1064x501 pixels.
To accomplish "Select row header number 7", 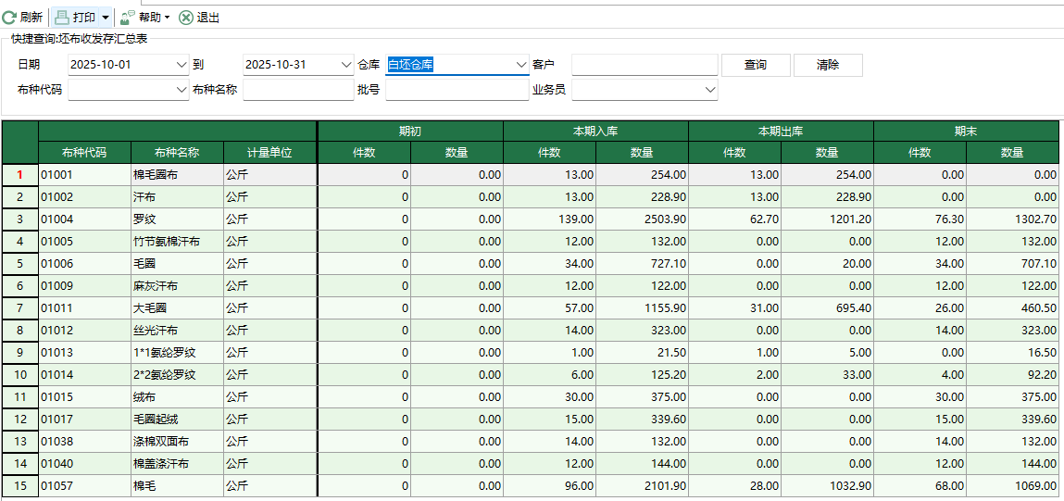I will (x=19, y=308).
